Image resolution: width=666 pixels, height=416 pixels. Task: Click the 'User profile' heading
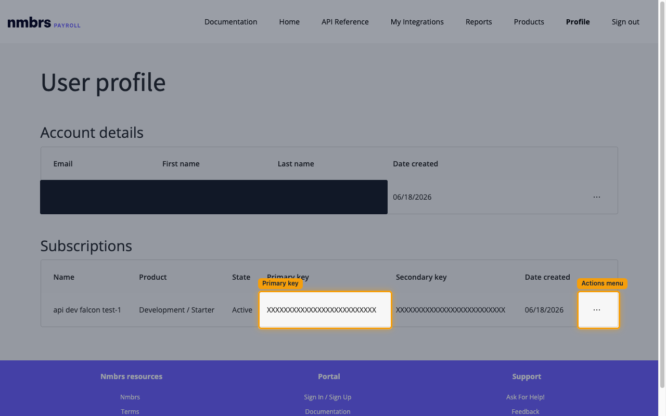pyautogui.click(x=103, y=83)
